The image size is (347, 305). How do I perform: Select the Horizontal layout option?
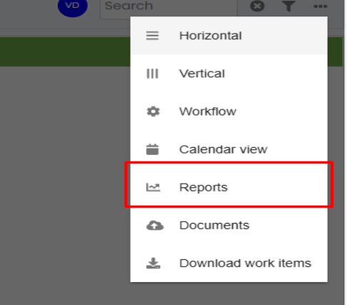[229, 36]
